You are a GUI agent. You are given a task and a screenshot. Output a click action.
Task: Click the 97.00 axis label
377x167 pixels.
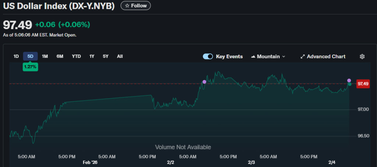coord(363,109)
